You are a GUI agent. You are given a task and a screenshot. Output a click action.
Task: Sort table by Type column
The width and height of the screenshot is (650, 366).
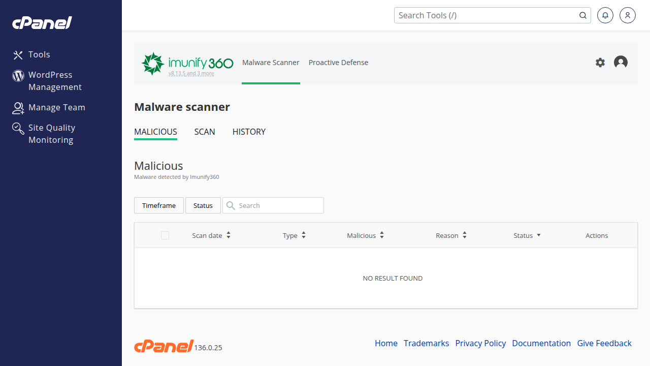tap(295, 235)
